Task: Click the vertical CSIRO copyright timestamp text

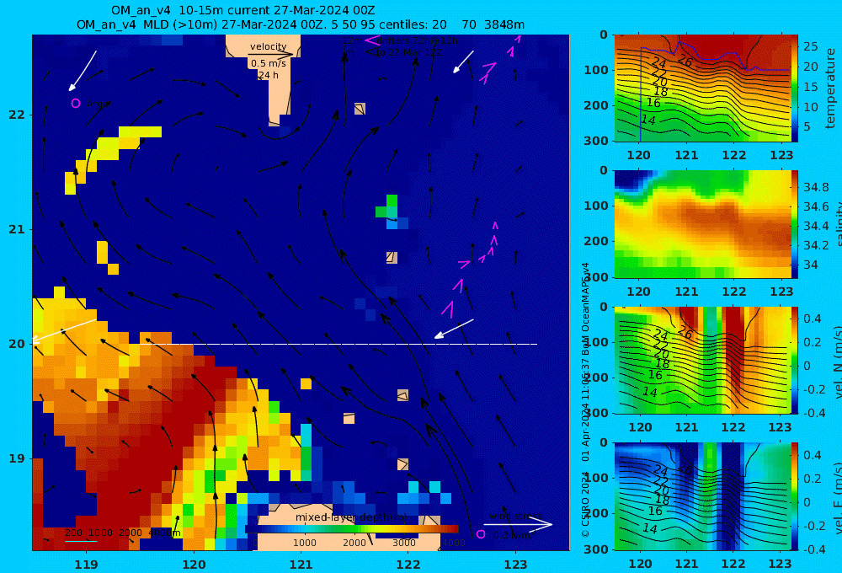Action: 585,400
